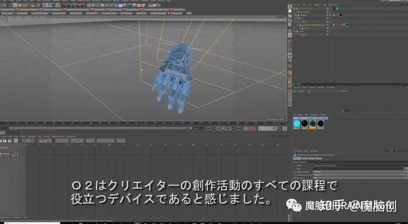
Task: Select the cyan material thumbnail
Action: pyautogui.click(x=297, y=124)
